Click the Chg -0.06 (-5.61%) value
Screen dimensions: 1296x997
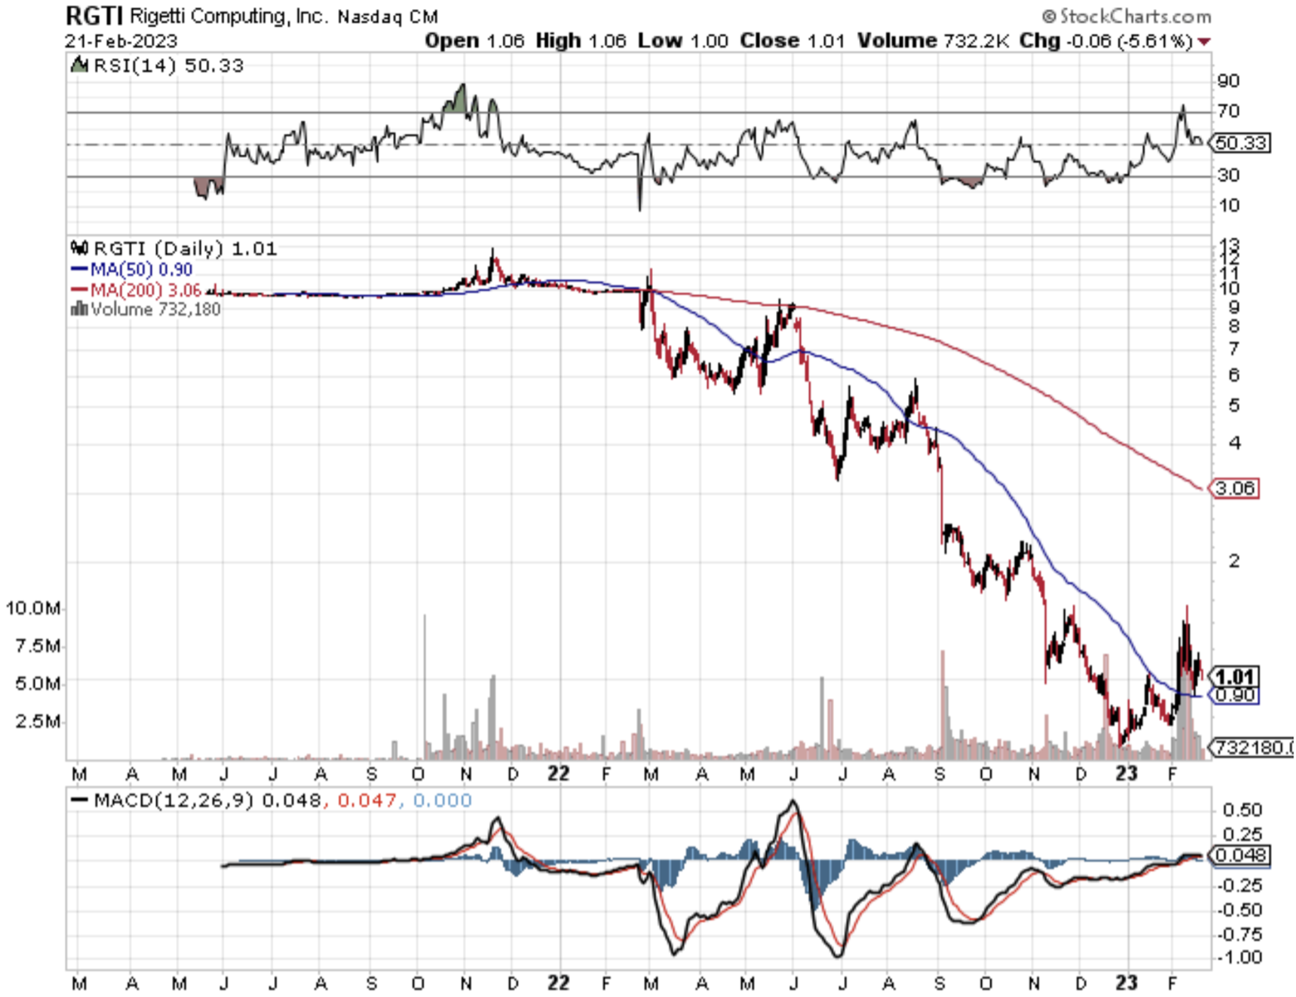tap(1107, 41)
